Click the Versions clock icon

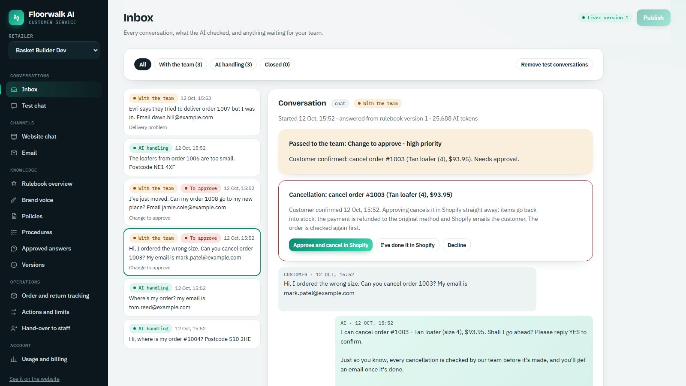click(14, 265)
